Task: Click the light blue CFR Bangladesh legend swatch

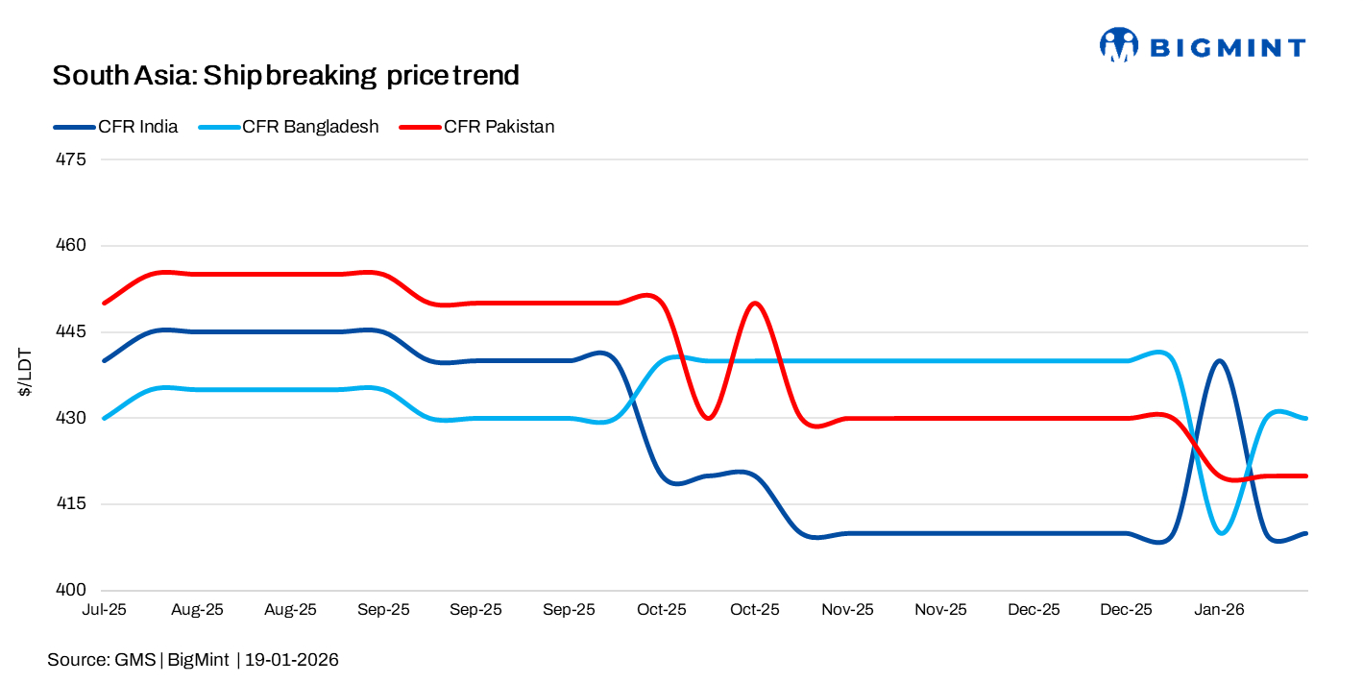Action: click(x=219, y=127)
